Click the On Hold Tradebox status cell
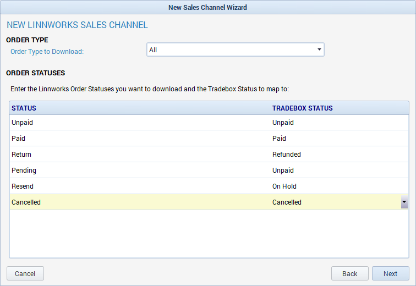416x286 pixels. 284,186
